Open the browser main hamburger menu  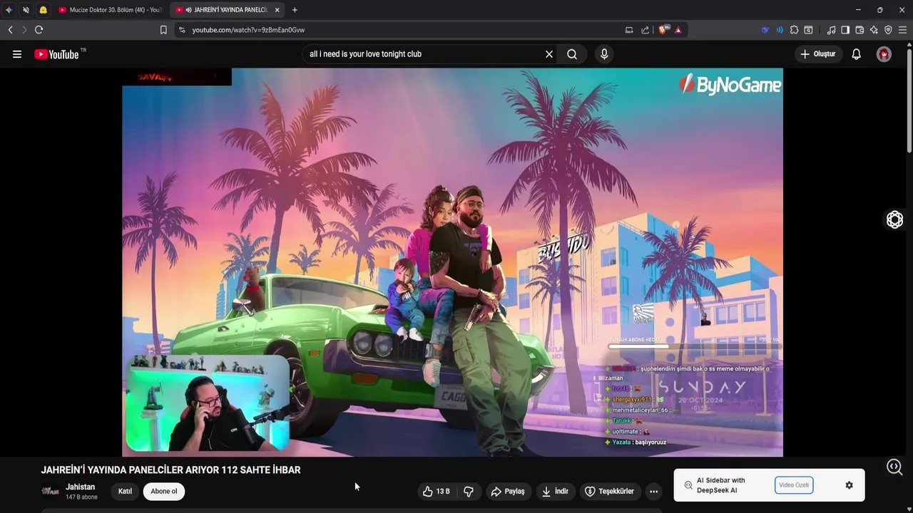coord(902,30)
